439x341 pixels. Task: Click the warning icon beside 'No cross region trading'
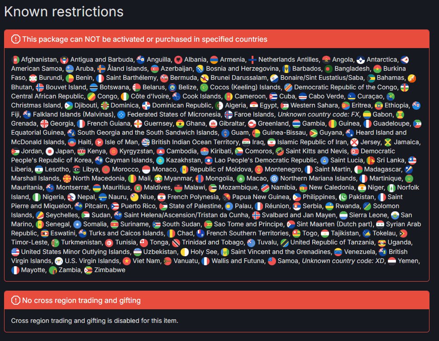16,300
